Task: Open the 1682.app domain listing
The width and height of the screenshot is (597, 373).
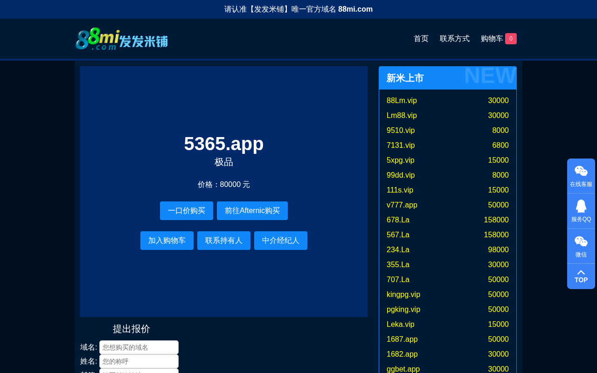Action: coord(402,354)
